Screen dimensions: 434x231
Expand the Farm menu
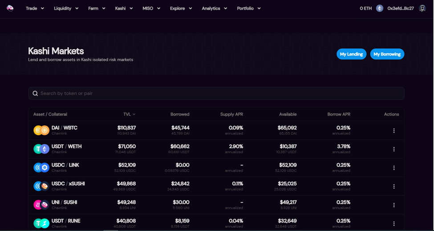pyautogui.click(x=97, y=8)
